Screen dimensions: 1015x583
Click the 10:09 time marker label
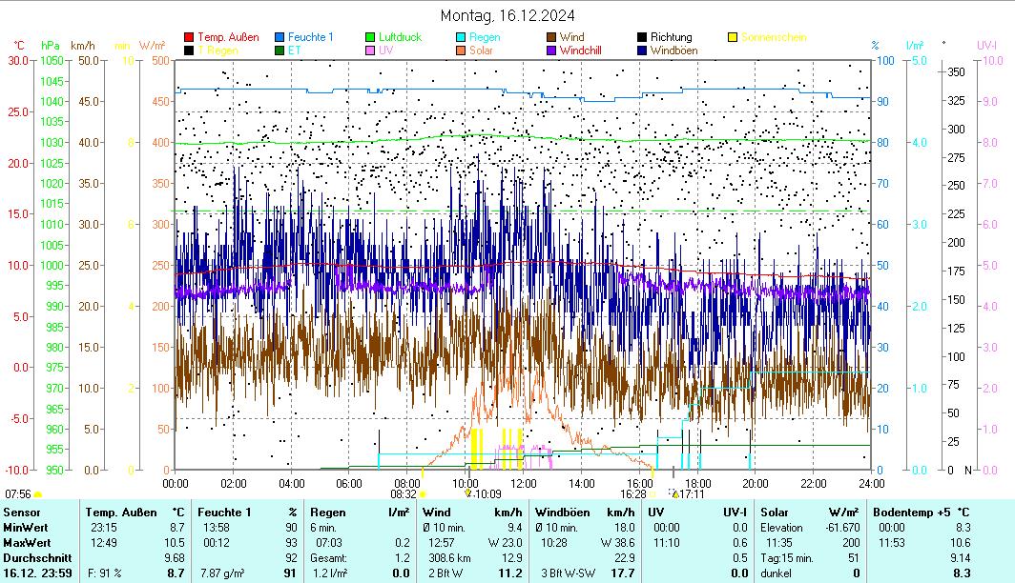[487, 494]
